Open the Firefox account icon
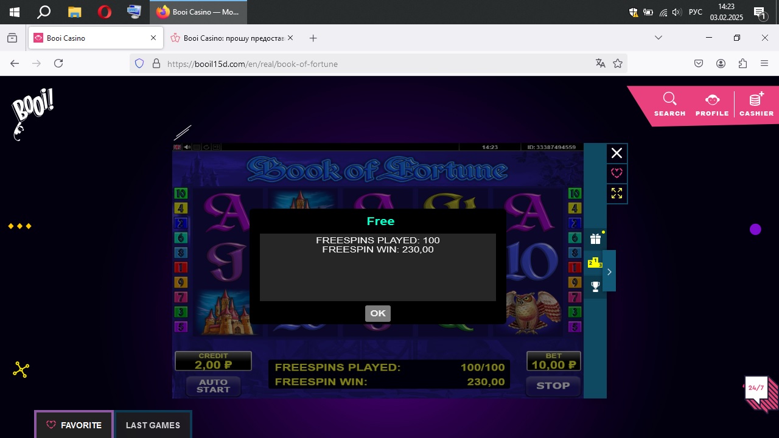This screenshot has width=779, height=438. (x=721, y=63)
